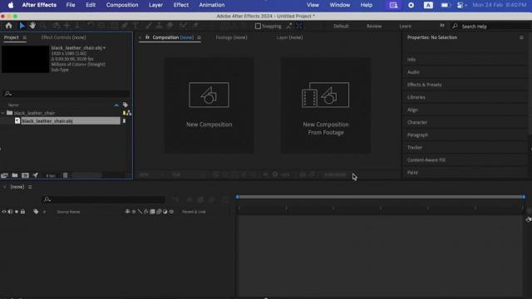The height and width of the screenshot is (299, 532).
Task: Enable the Snapping checkbox
Action: click(258, 26)
